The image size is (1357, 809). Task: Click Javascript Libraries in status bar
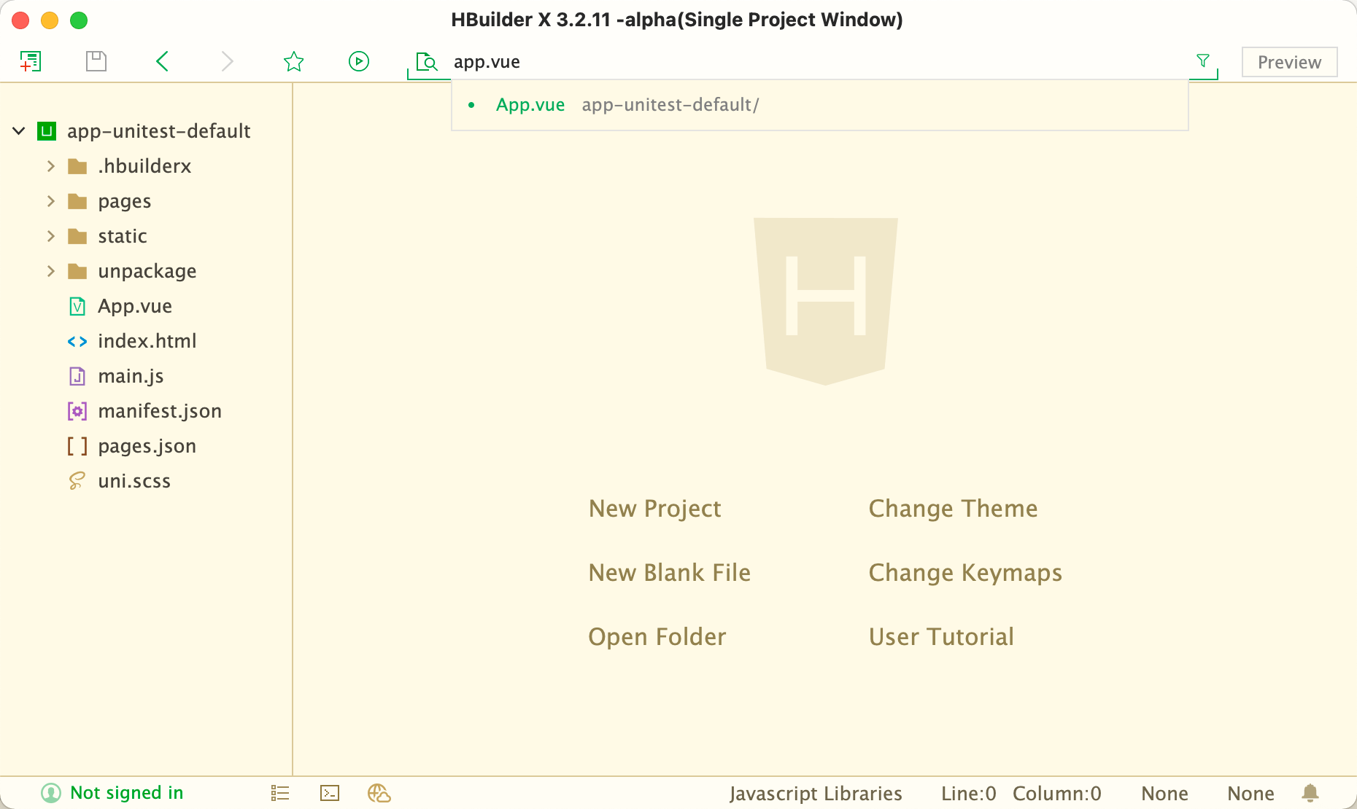point(815,793)
